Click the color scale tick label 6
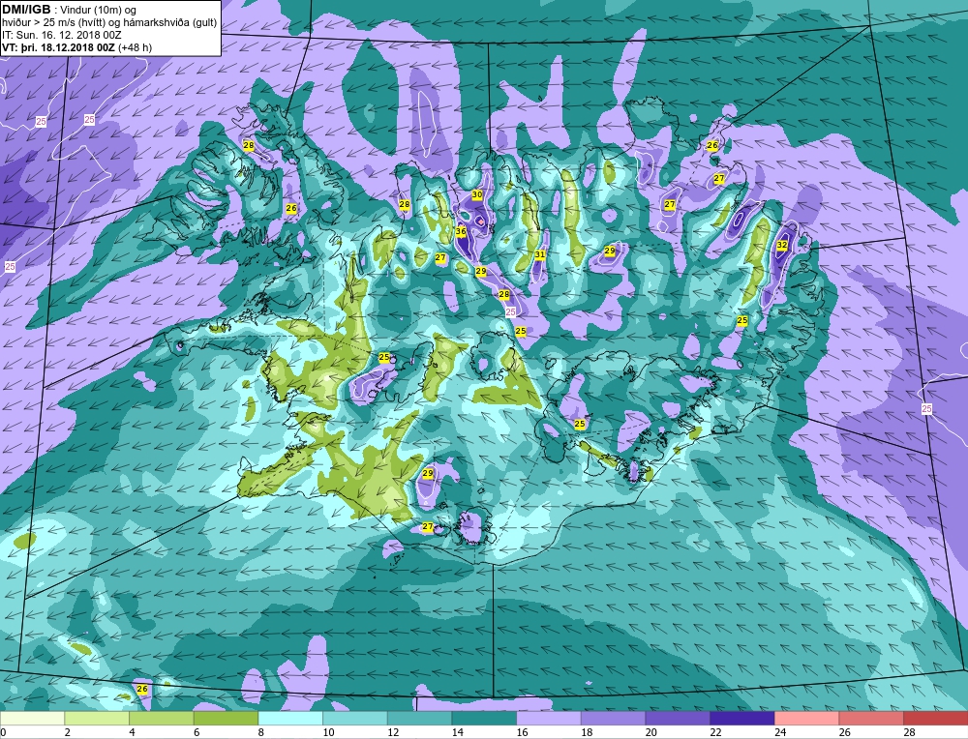The height and width of the screenshot is (739, 968). click(x=197, y=732)
